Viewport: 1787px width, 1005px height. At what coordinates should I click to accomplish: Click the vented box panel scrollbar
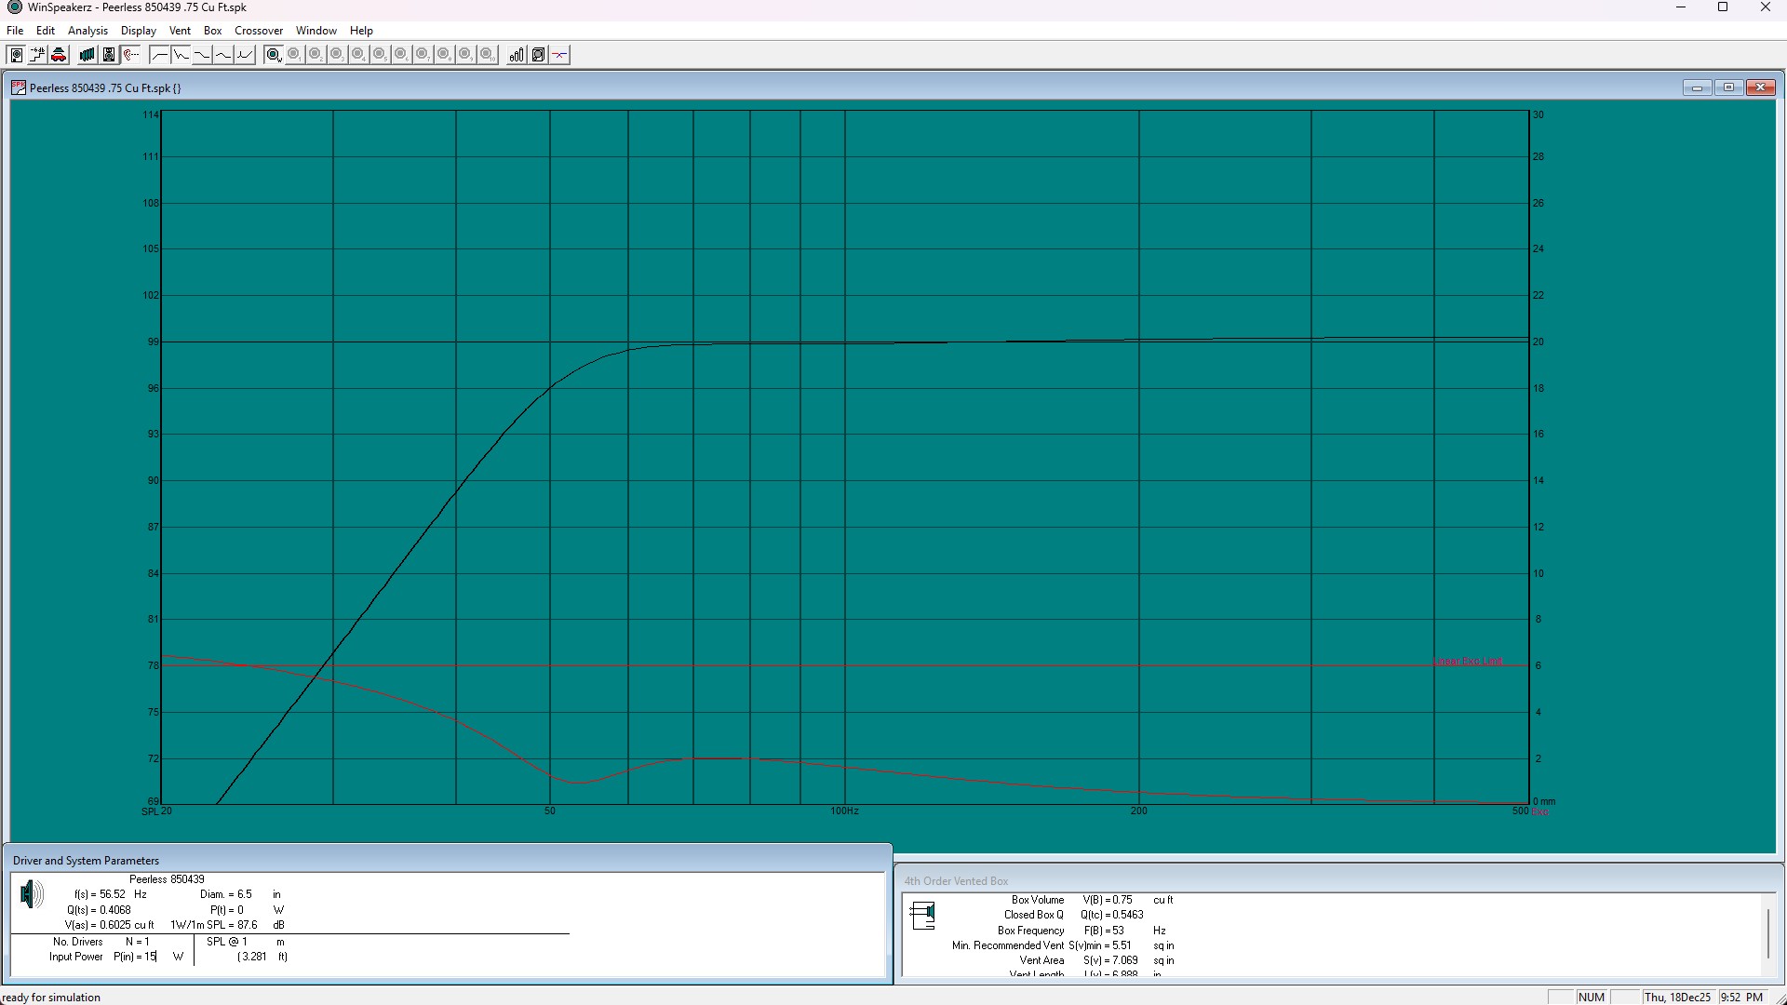click(1768, 933)
